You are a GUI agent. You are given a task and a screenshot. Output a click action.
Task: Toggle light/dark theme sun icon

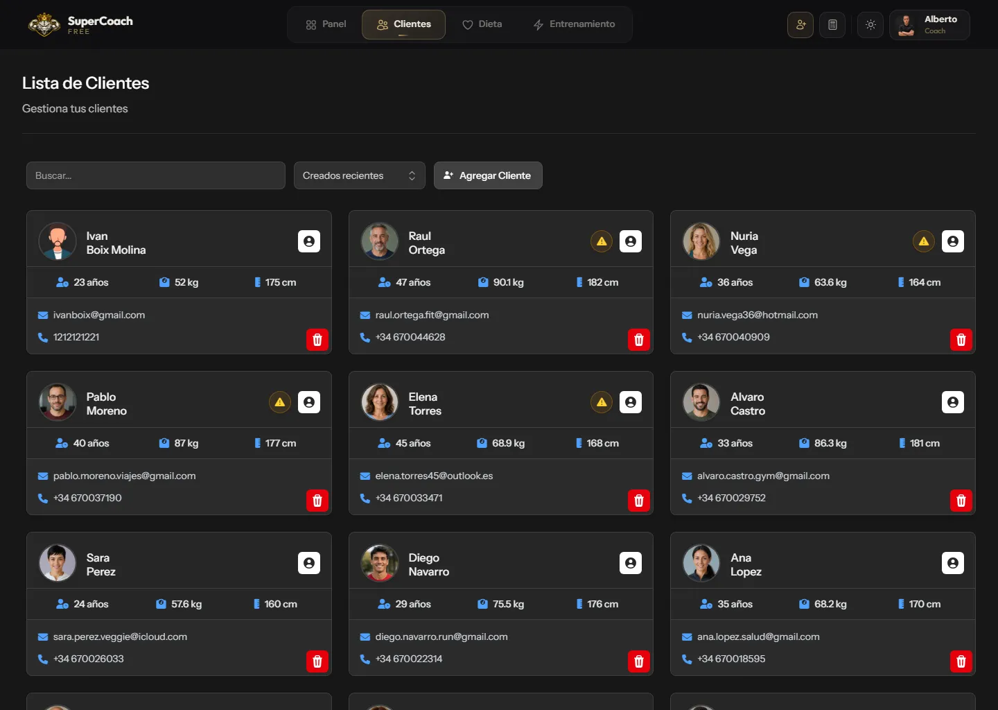(x=870, y=25)
